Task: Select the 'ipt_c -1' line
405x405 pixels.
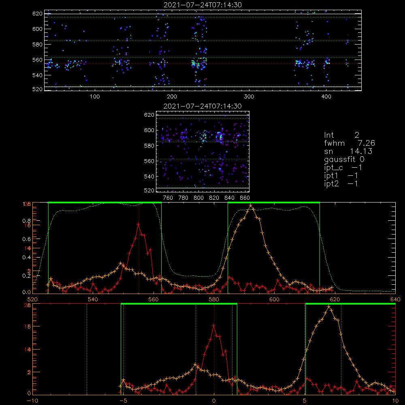Action: (x=343, y=168)
